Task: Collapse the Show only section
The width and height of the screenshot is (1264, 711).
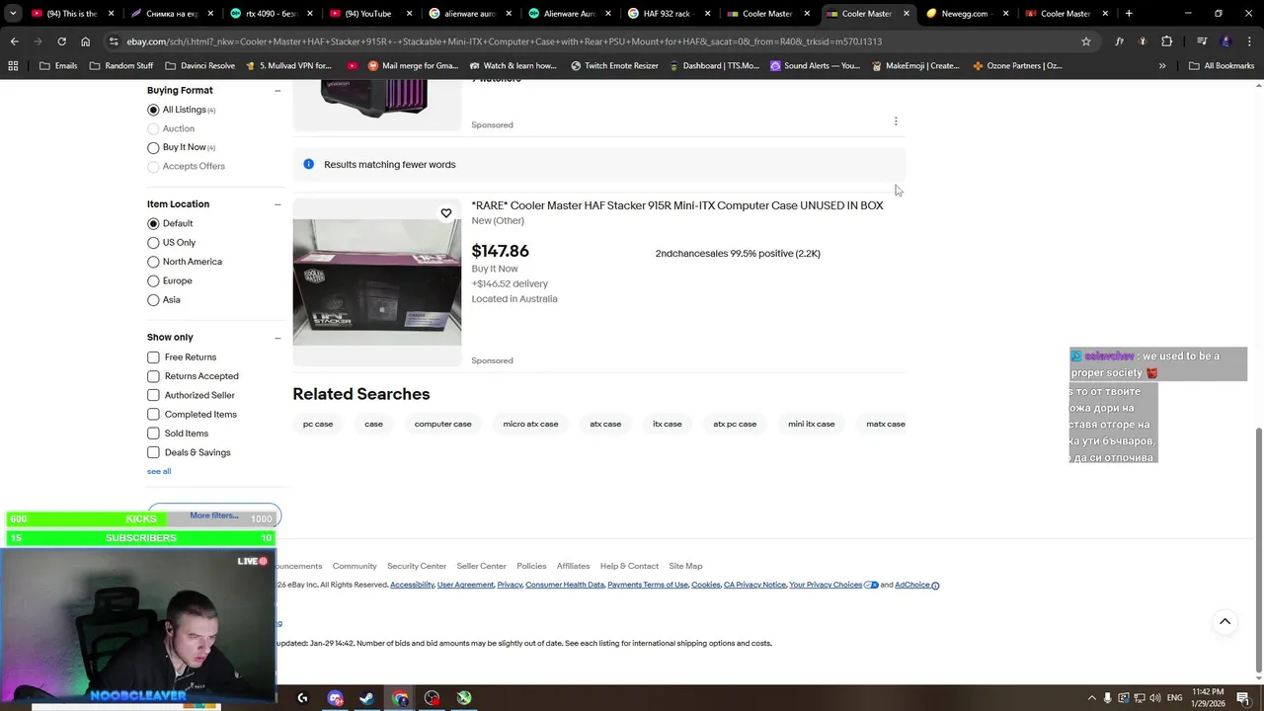Action: (x=277, y=338)
